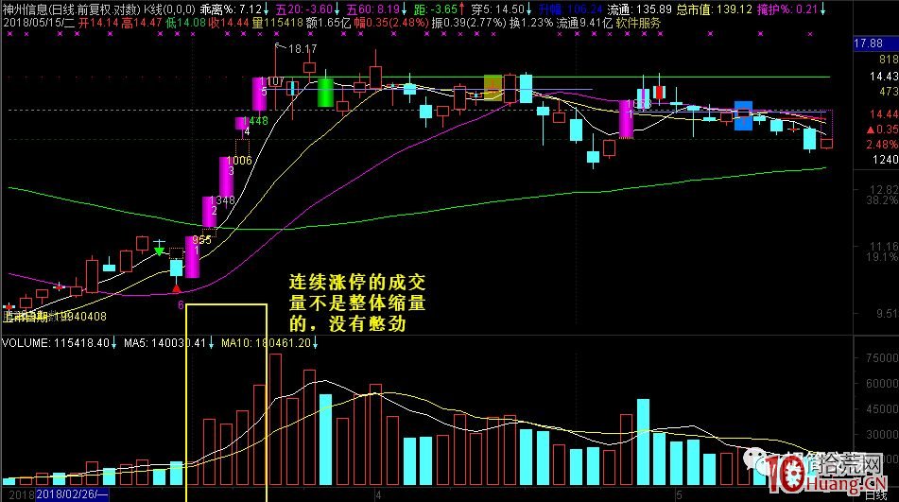Select the magenta limit-up candle labeled 1448

tap(242, 123)
